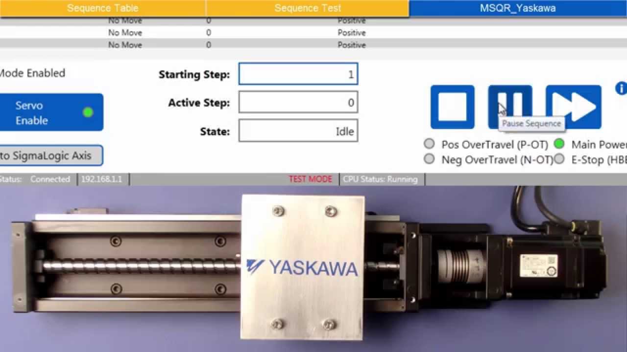Start the sequence with the fast-forward button
Image resolution: width=627 pixels, height=352 pixels.
(573, 107)
